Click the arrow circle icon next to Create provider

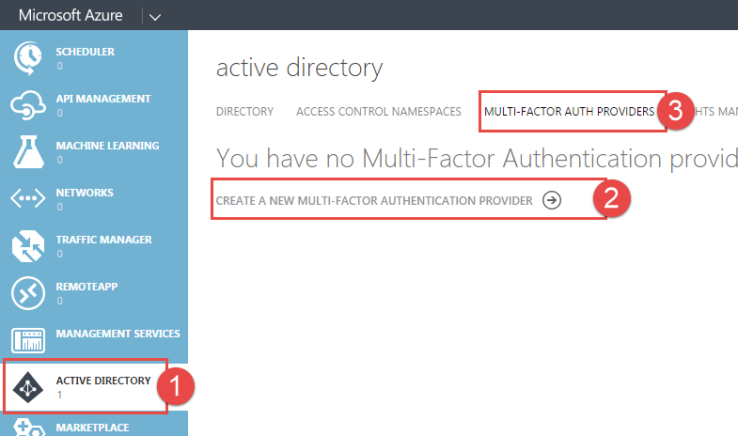coord(552,200)
